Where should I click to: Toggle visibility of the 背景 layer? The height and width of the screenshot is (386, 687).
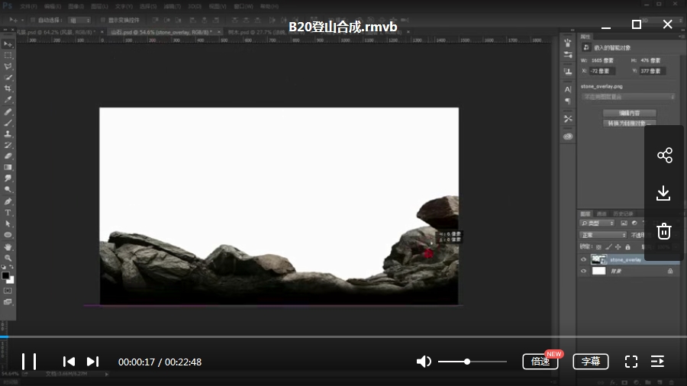point(584,271)
